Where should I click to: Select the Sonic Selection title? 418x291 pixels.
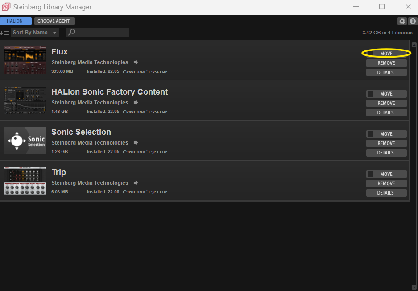click(x=81, y=132)
